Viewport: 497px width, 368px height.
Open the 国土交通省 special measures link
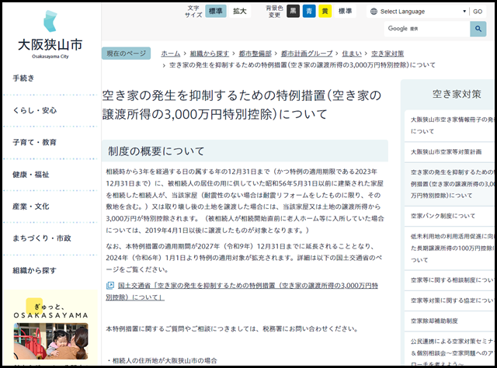[242, 291]
